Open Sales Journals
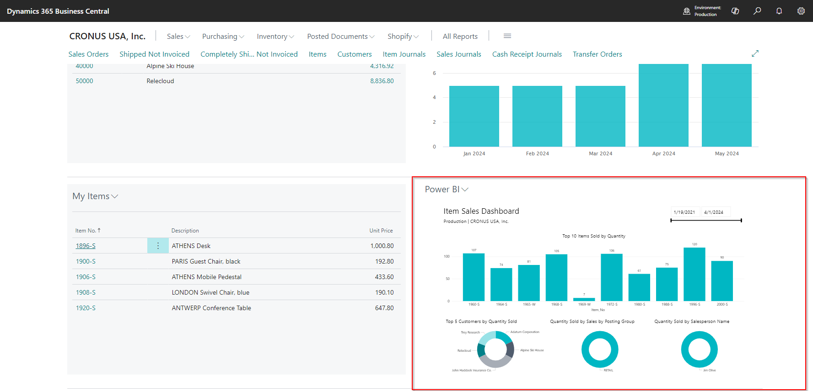Viewport: 813px width, 391px height. coord(459,54)
